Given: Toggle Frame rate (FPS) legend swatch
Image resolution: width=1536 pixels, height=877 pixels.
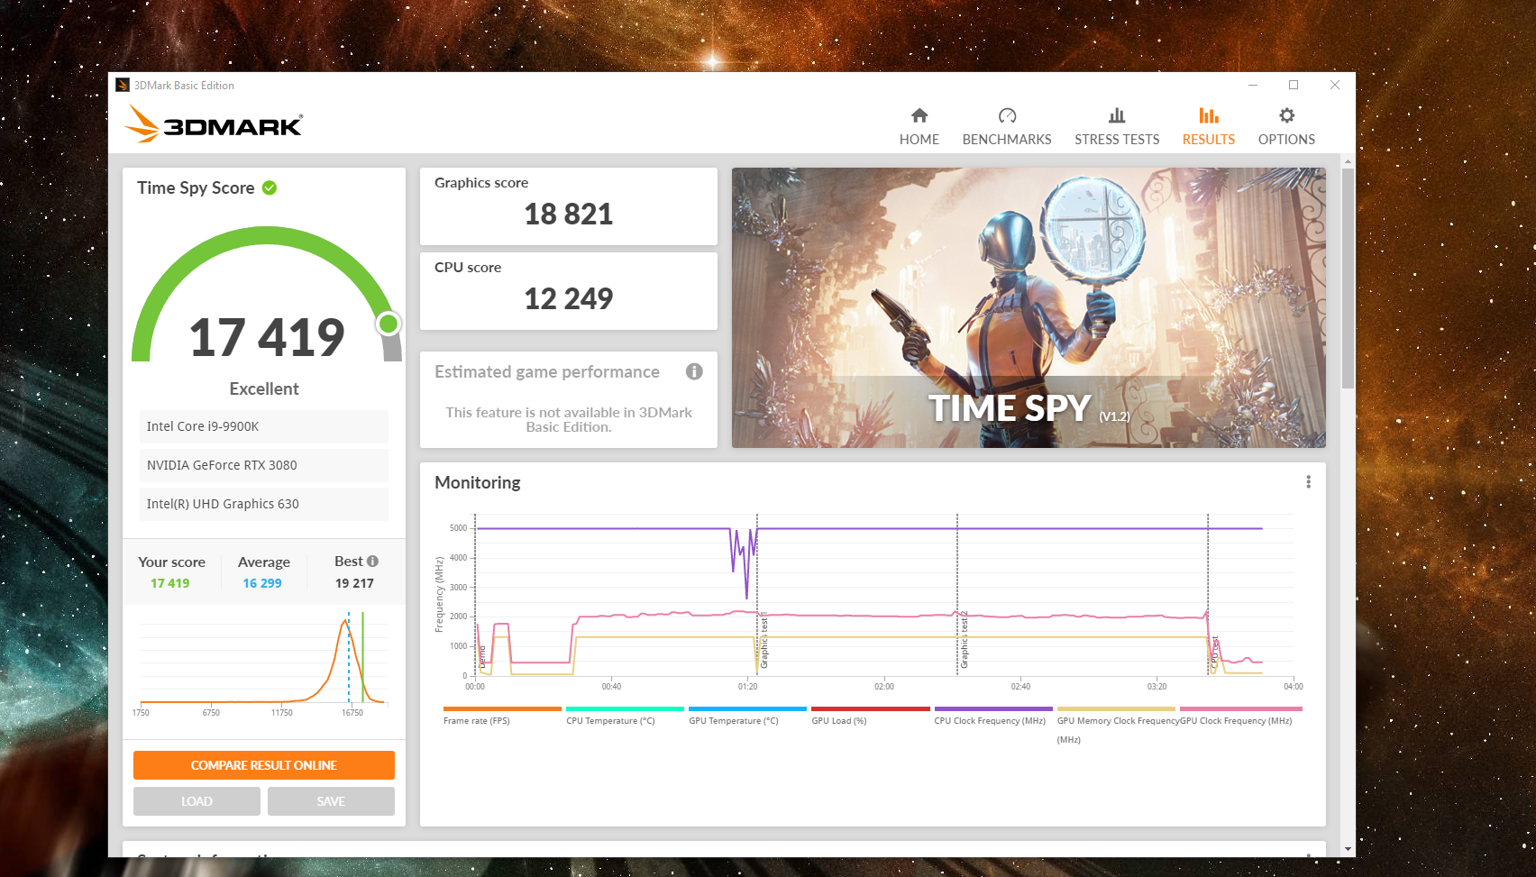Looking at the screenshot, I should 502,708.
